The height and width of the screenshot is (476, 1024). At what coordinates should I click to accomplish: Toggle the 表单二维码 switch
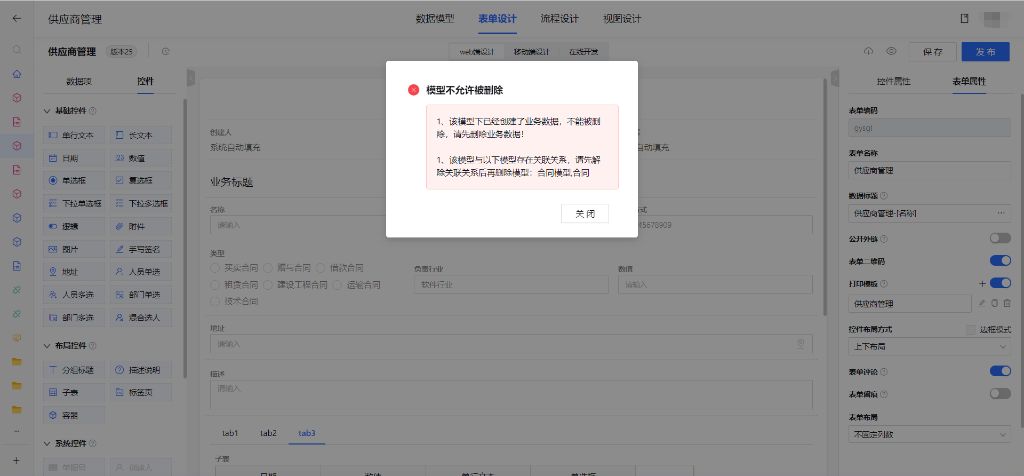coord(1001,260)
